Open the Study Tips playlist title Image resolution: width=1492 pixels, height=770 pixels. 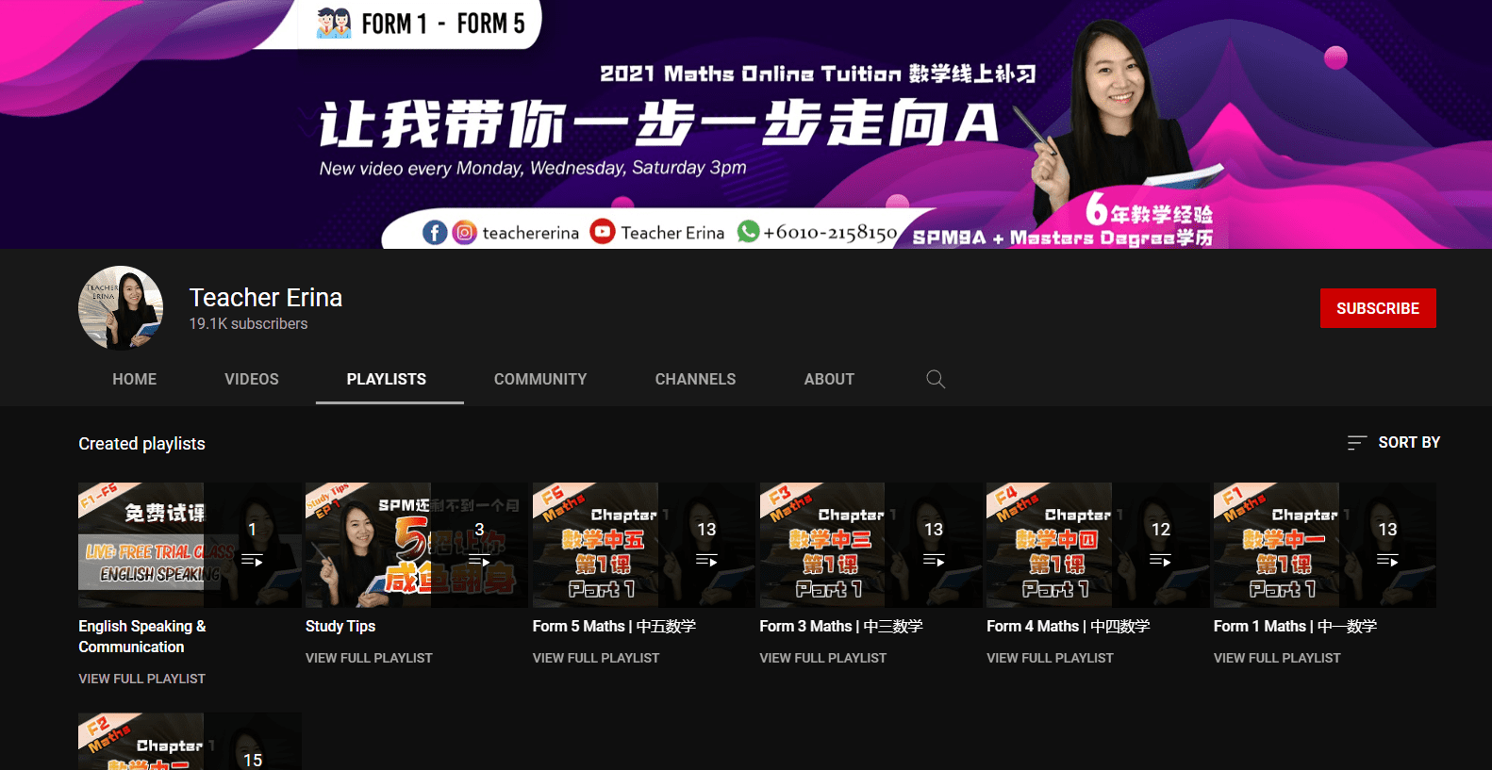coord(340,626)
